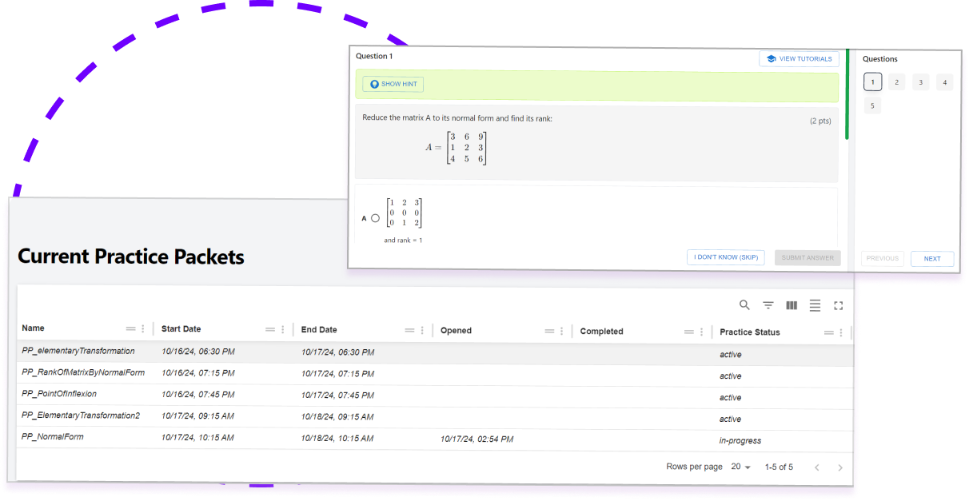Go to the Next question
The width and height of the screenshot is (969, 501).
932,259
